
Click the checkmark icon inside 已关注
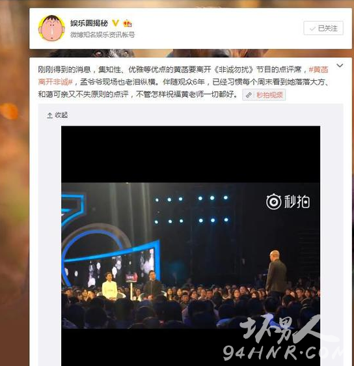tap(312, 29)
